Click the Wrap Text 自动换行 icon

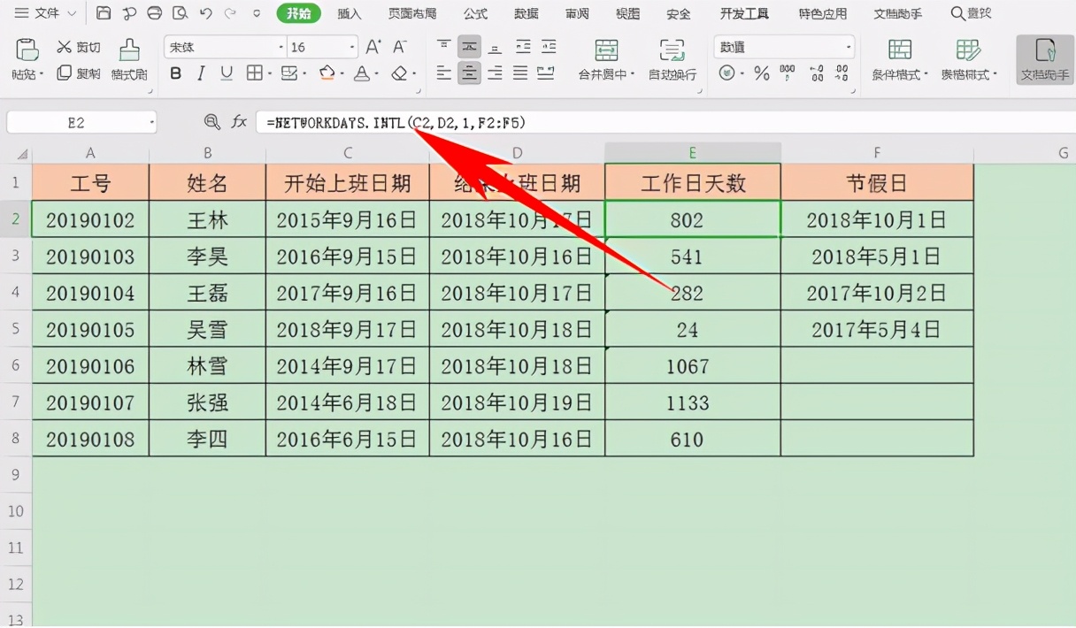tap(672, 50)
